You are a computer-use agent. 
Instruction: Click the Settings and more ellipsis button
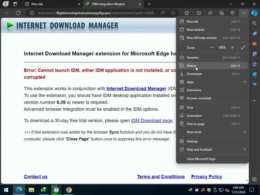pyautogui.click(x=243, y=13)
